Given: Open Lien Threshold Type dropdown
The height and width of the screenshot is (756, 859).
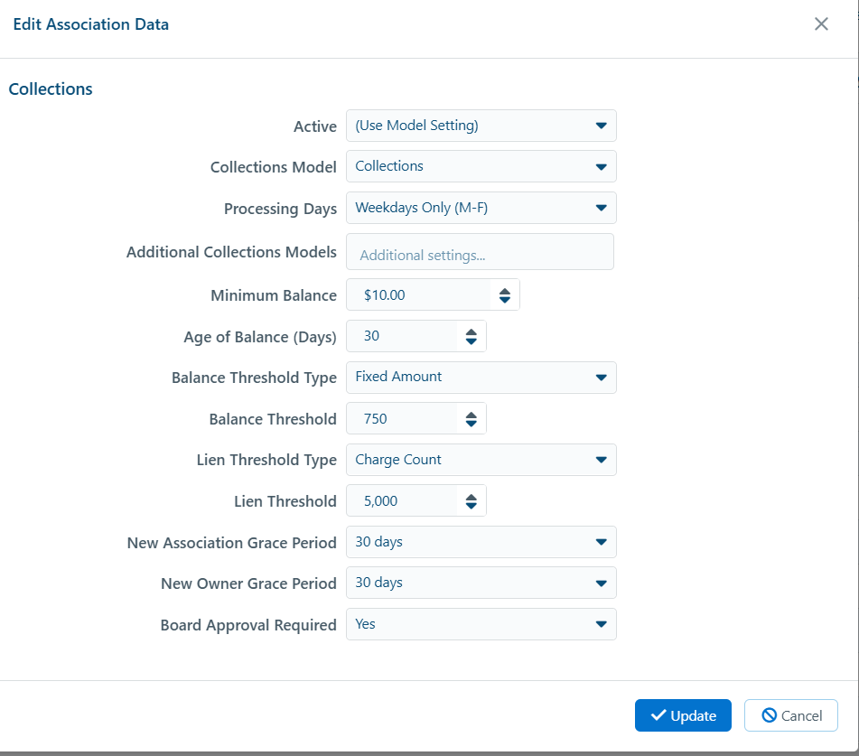Looking at the screenshot, I should pos(481,460).
